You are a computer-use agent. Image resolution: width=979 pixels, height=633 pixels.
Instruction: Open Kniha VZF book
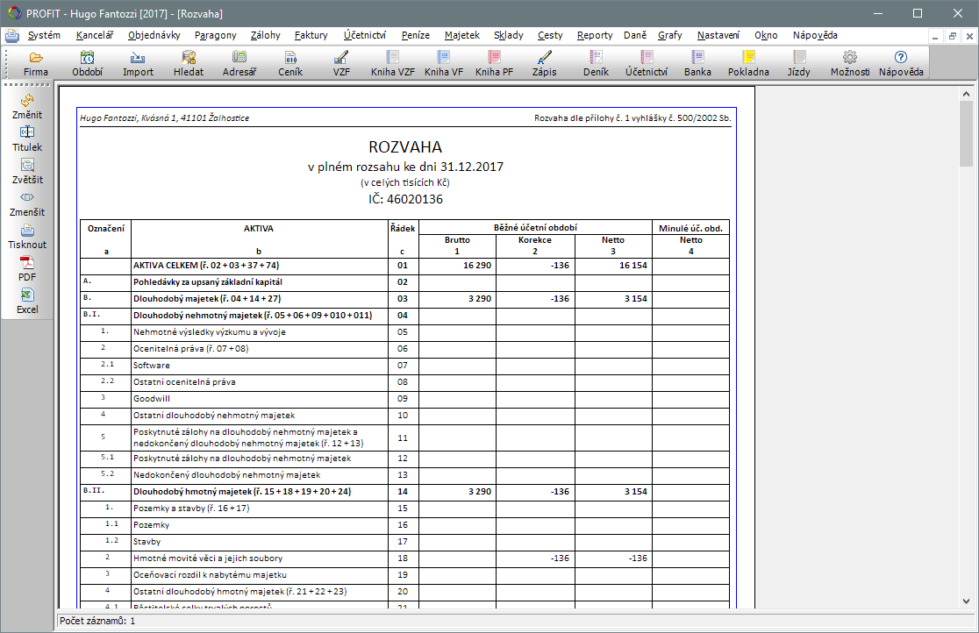click(x=393, y=64)
